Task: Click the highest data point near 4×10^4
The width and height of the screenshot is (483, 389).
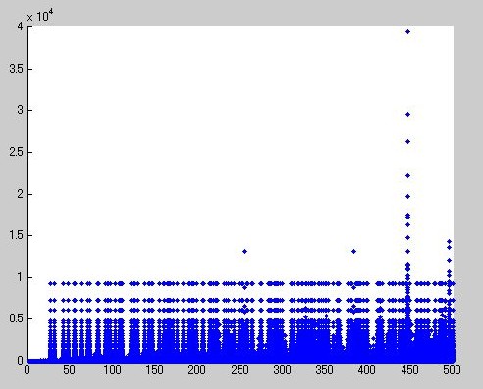Action: point(407,31)
